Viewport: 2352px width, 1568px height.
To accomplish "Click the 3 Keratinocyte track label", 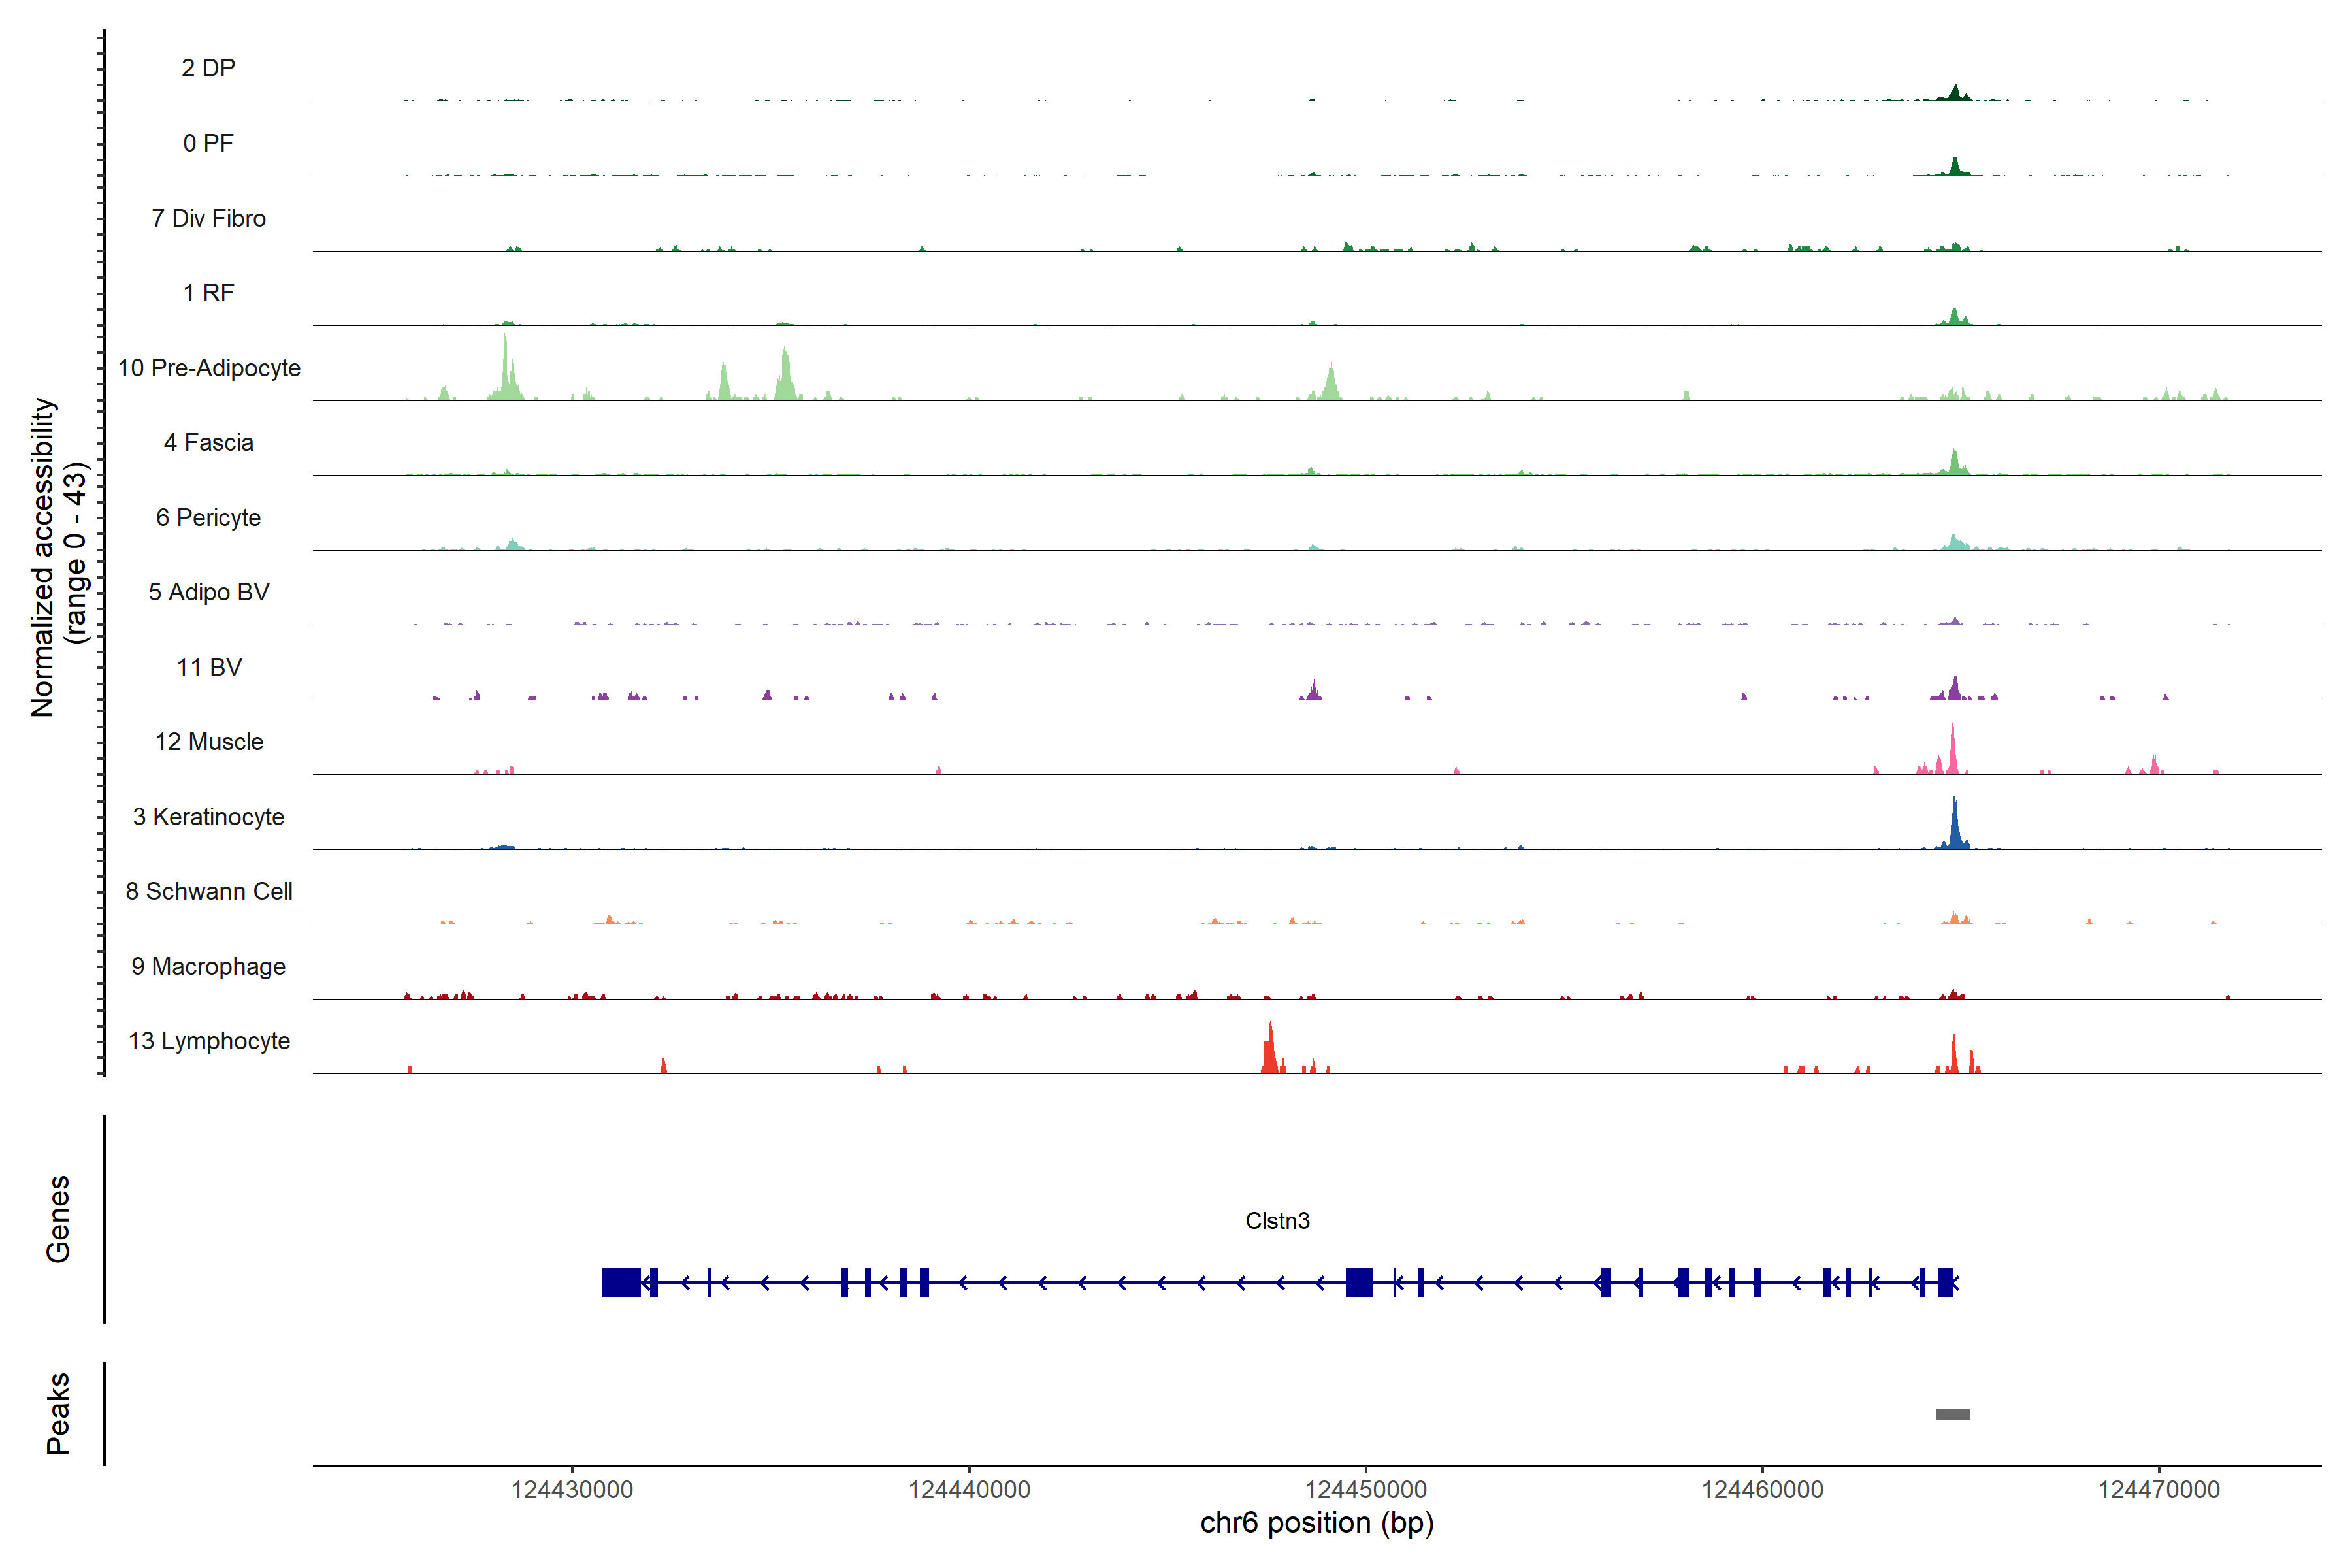I will [209, 817].
